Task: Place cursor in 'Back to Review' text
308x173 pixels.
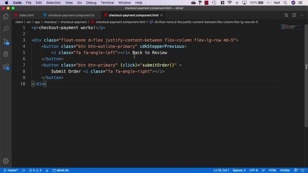Action: pos(150,52)
